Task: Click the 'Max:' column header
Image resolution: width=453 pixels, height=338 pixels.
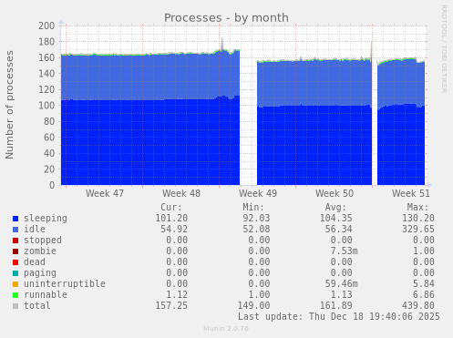Action: [417, 208]
